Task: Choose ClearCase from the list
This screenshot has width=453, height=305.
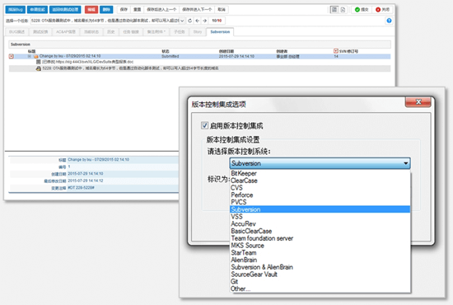Action: pyautogui.click(x=320, y=181)
